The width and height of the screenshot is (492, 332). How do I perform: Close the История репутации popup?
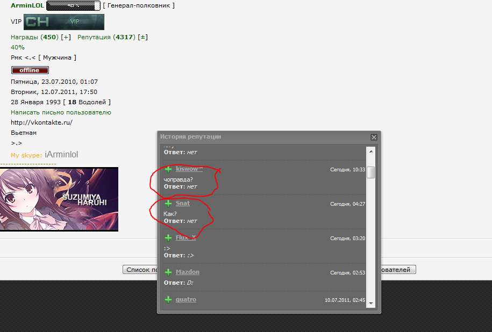click(x=374, y=137)
